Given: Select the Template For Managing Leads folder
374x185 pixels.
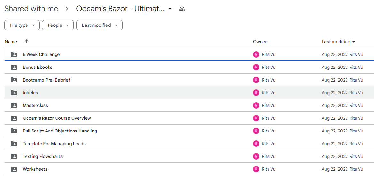Looking at the screenshot, I should pos(189,144).
